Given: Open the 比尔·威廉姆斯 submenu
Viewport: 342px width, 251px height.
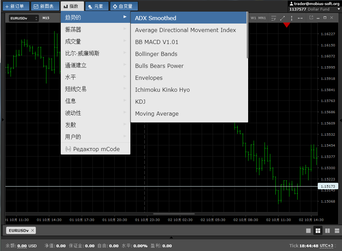Looking at the screenshot, I should tap(96, 53).
